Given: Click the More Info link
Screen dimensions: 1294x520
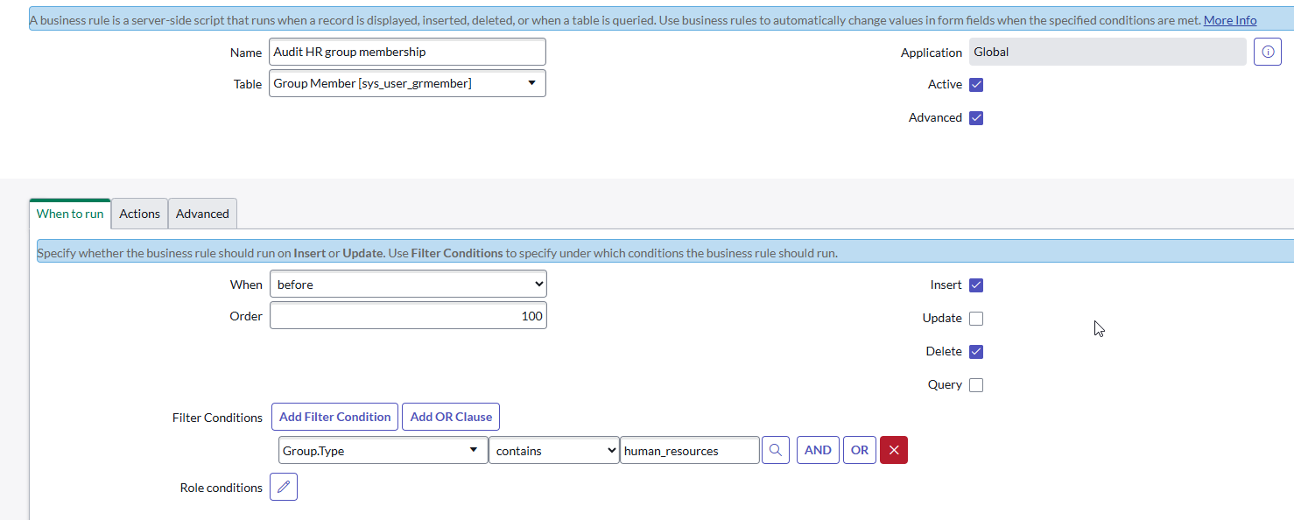Looking at the screenshot, I should pyautogui.click(x=1230, y=19).
